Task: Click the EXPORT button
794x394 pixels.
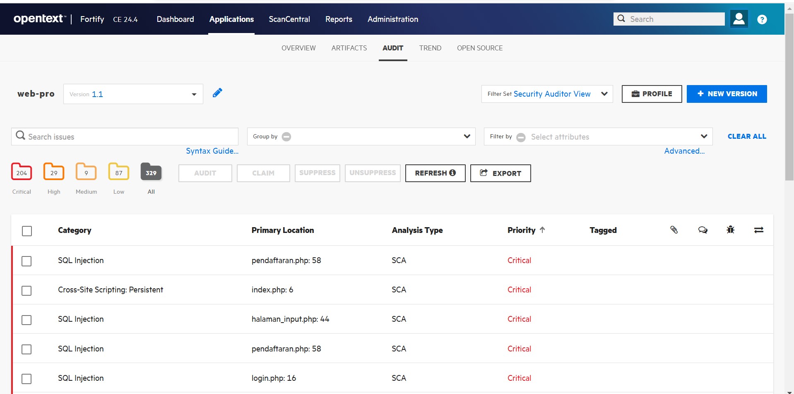Action: coord(500,173)
